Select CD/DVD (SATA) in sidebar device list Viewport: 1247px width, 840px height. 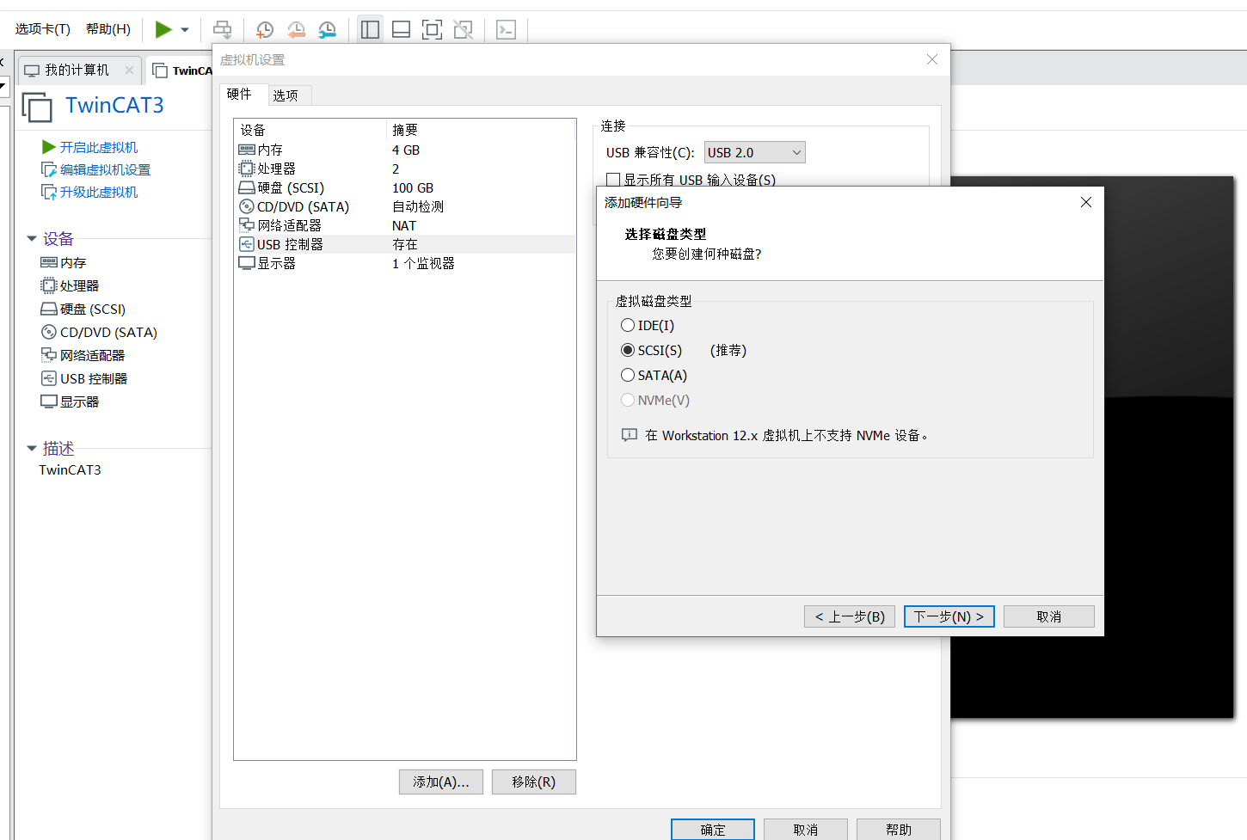[99, 332]
